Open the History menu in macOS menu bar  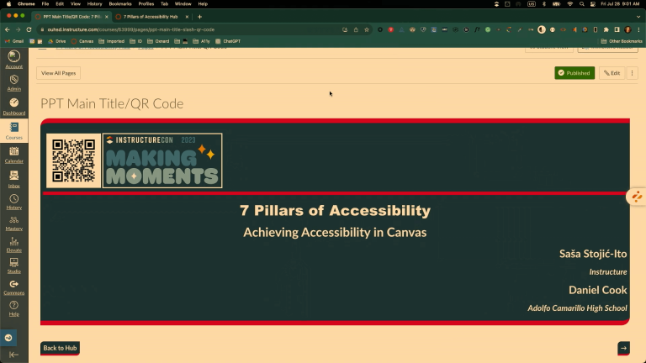[94, 3]
